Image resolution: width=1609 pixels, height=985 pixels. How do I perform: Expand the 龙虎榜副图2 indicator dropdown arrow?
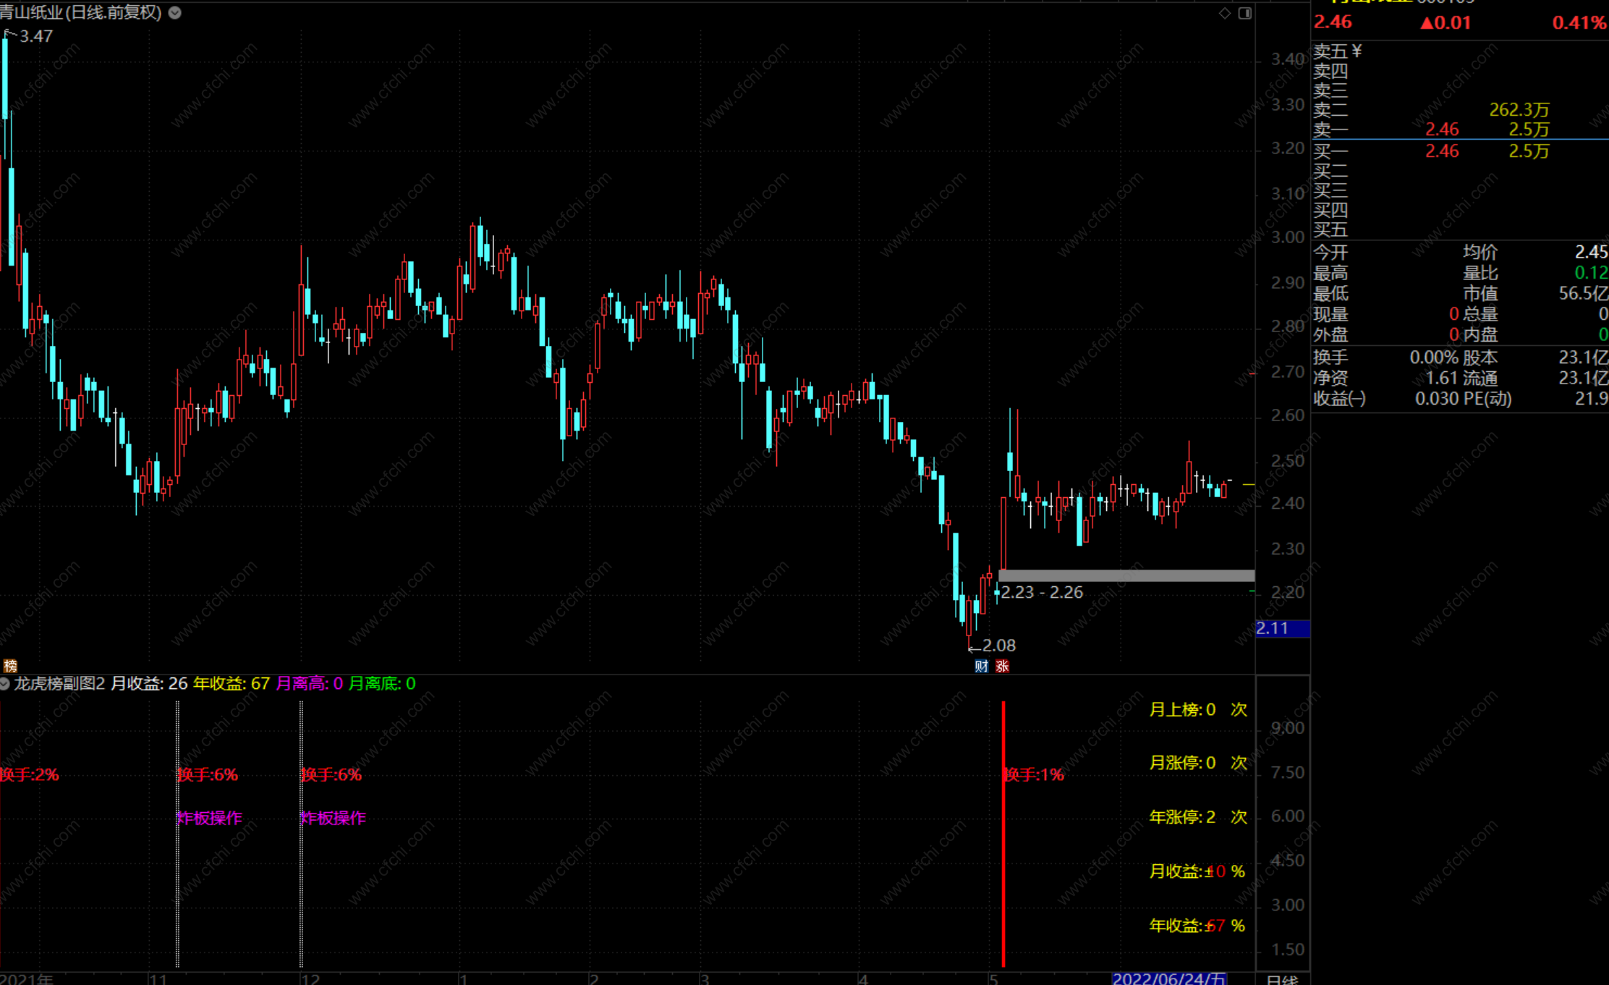click(5, 684)
